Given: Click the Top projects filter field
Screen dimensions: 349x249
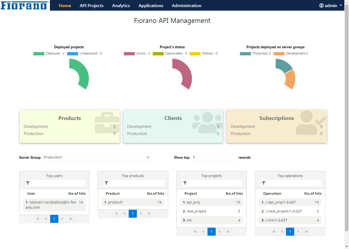Looking at the screenshot, I should click(x=213, y=183).
